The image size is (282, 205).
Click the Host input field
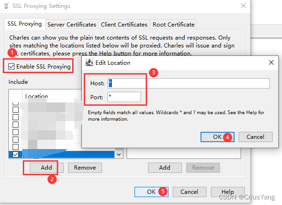(x=188, y=83)
